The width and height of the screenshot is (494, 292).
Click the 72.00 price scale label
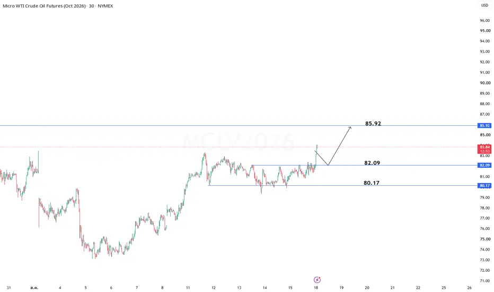(x=485, y=270)
